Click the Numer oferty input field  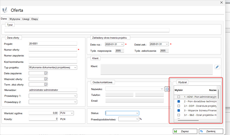pyautogui.click(x=53, y=49)
